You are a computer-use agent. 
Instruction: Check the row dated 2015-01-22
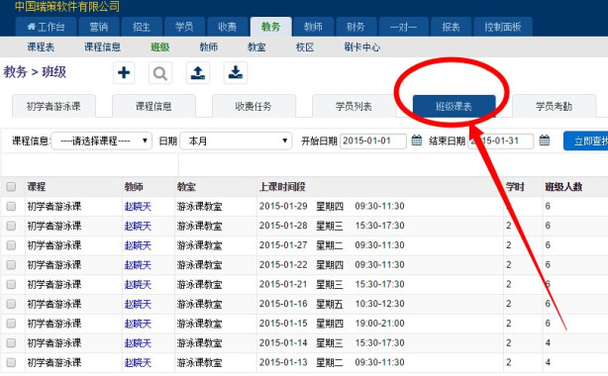click(x=11, y=265)
